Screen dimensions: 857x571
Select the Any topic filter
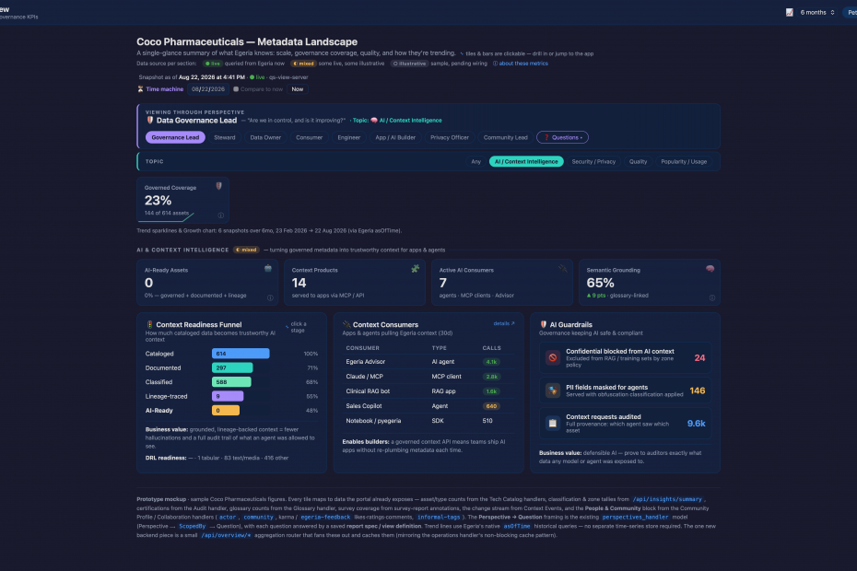tap(476, 162)
